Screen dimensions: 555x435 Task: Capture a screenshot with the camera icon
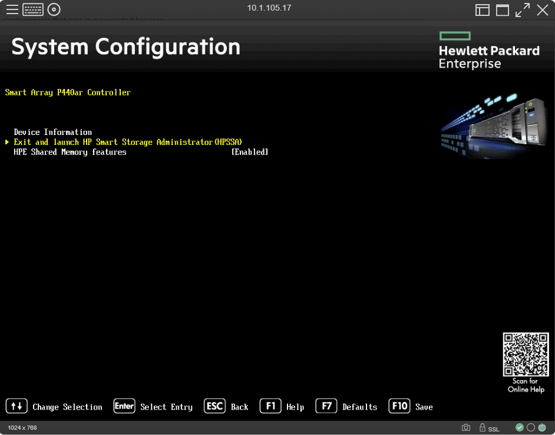coord(466,427)
